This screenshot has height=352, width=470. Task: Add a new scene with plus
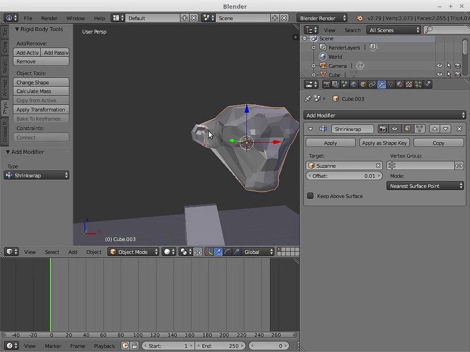coord(275,18)
